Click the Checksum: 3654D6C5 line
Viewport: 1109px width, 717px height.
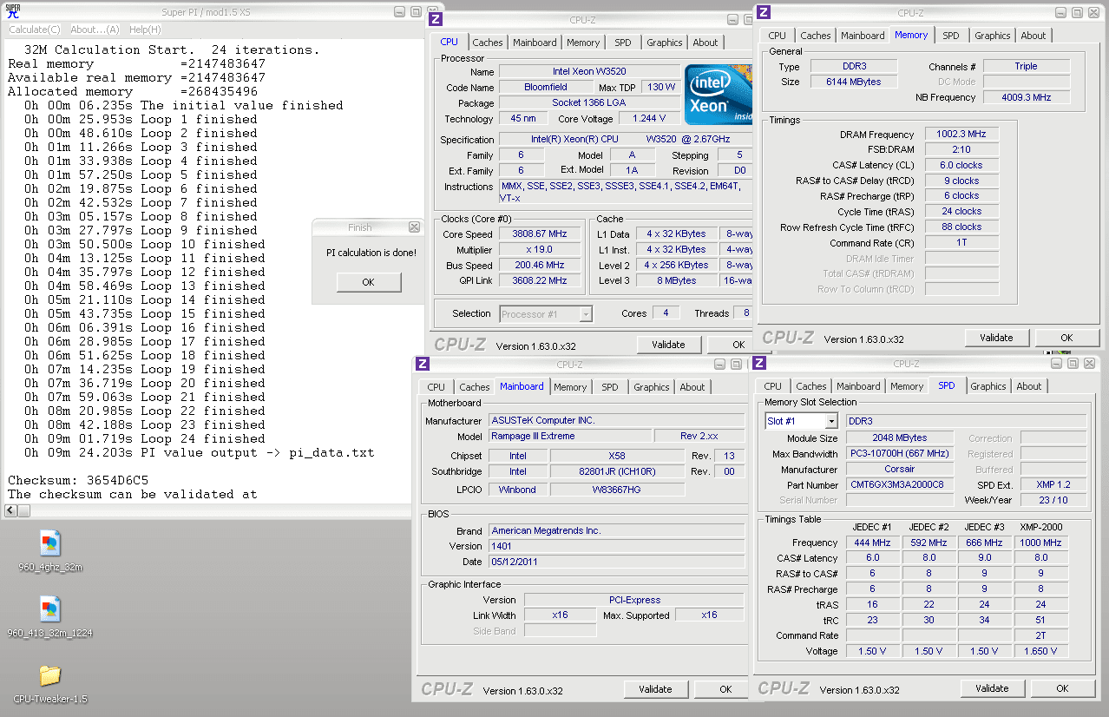pyautogui.click(x=78, y=480)
